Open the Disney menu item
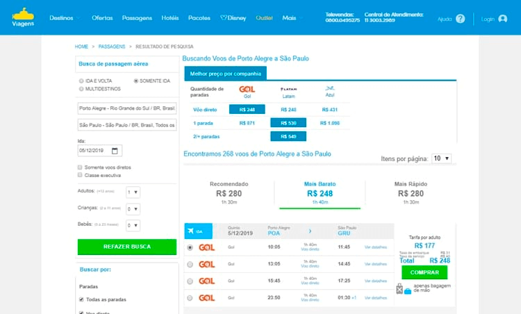The height and width of the screenshot is (314, 521). click(233, 18)
